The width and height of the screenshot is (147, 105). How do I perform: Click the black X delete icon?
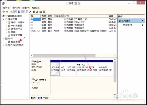pyautogui.click(x=30, y=12)
